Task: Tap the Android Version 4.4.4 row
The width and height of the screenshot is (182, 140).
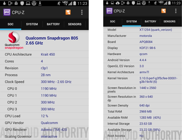Action: pos(143,60)
